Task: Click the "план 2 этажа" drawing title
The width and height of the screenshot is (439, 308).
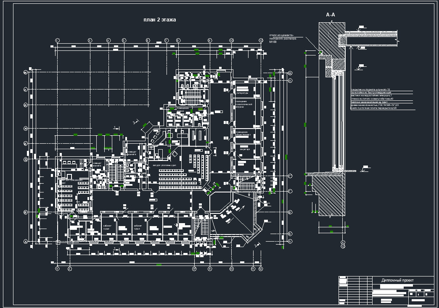Action: [160, 20]
